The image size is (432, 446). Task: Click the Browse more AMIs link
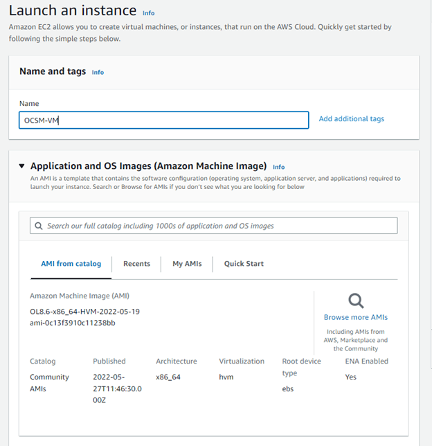(356, 317)
